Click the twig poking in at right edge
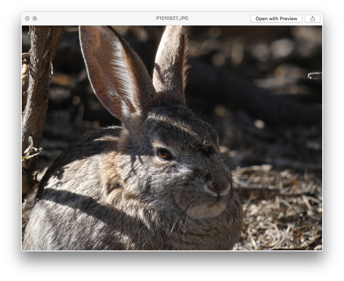 click(x=315, y=75)
